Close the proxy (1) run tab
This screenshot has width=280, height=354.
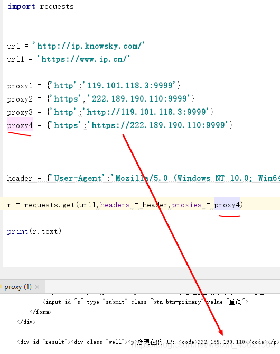(x=38, y=287)
